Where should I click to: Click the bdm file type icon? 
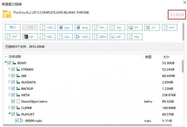(96, 37)
